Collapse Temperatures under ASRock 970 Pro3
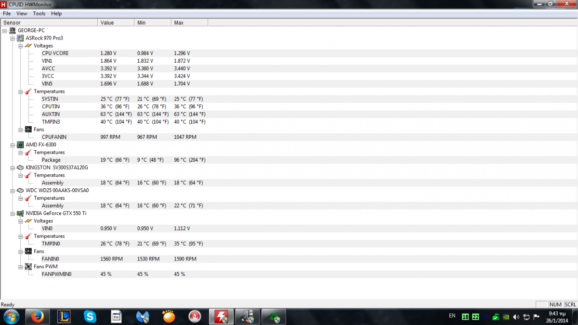 [20, 91]
